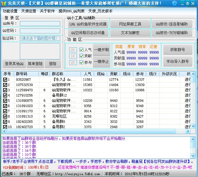Open the 文本加解密 tool
This screenshot has width=198, height=177.
pos(130,33)
